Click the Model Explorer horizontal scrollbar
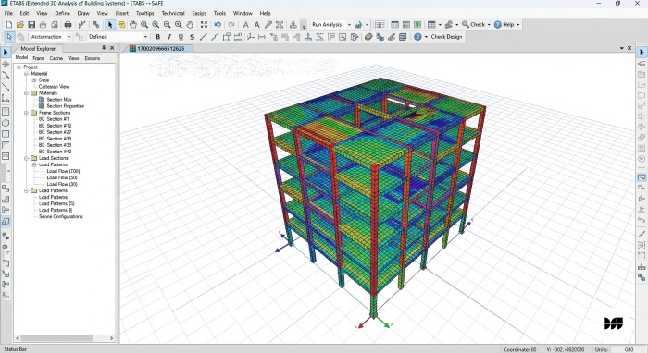The width and height of the screenshot is (648, 353). coord(57,338)
